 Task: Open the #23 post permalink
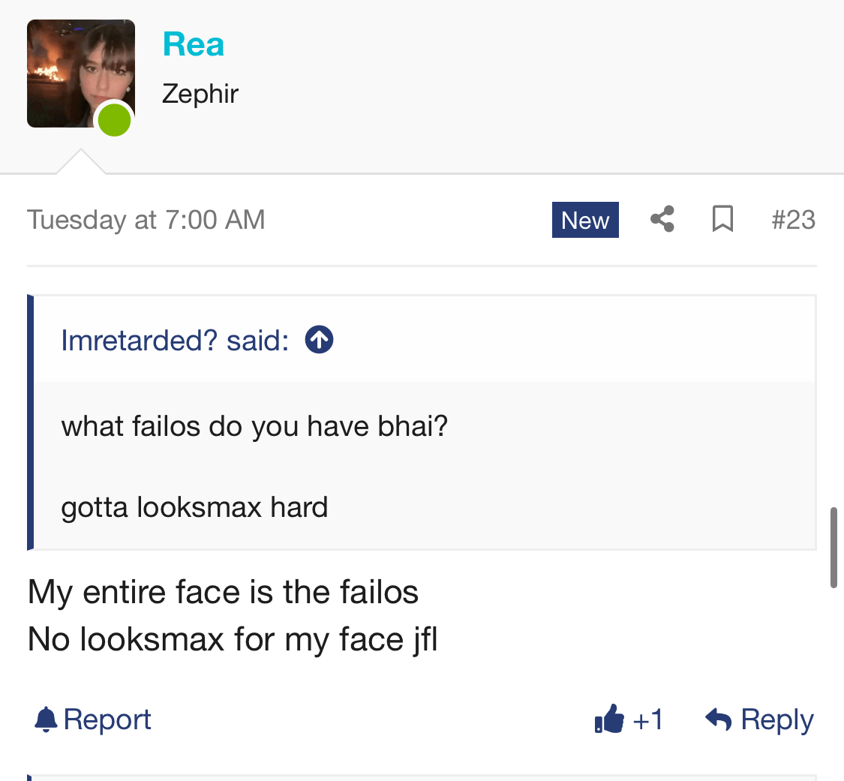click(794, 220)
